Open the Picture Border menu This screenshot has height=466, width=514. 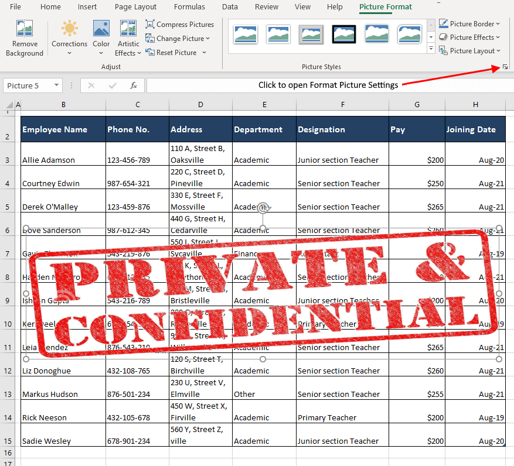469,23
